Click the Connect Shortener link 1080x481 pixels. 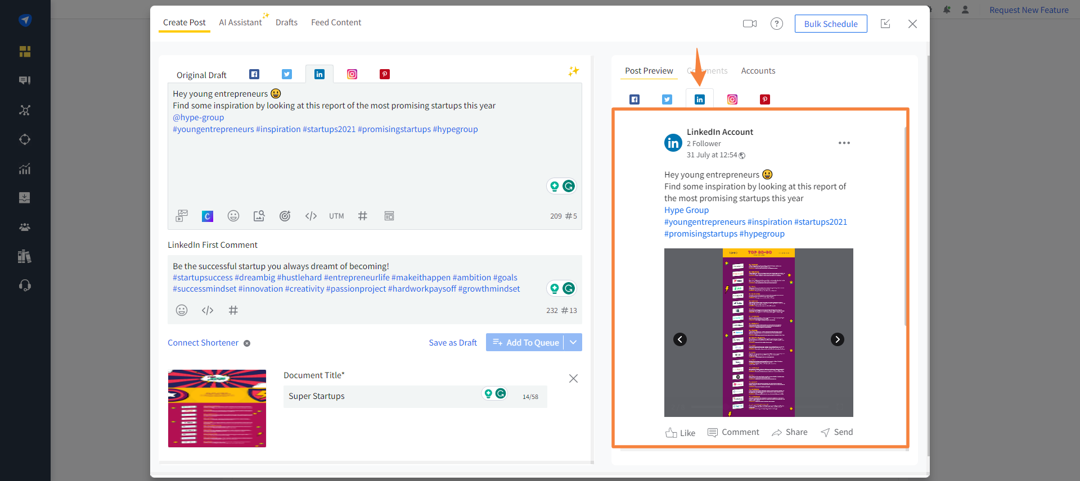click(x=203, y=343)
